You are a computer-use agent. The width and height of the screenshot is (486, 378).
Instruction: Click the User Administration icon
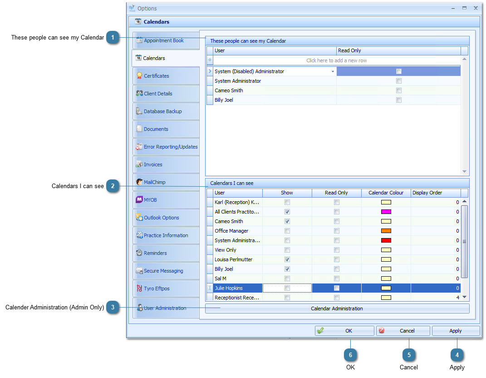(x=140, y=308)
